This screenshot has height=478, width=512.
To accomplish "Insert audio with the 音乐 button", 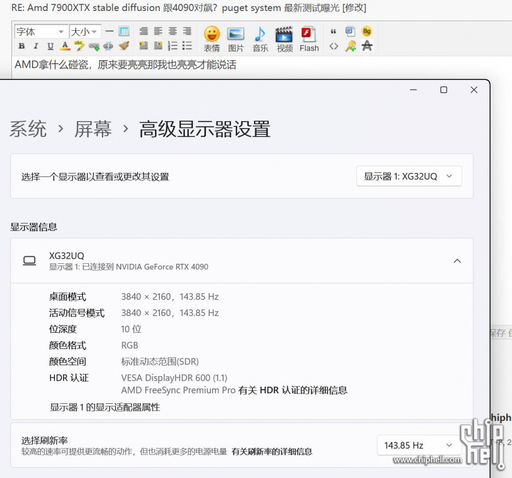I will tap(260, 39).
